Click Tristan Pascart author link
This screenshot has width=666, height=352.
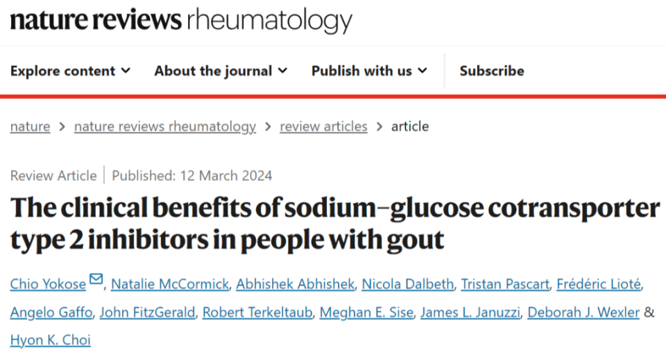point(506,284)
